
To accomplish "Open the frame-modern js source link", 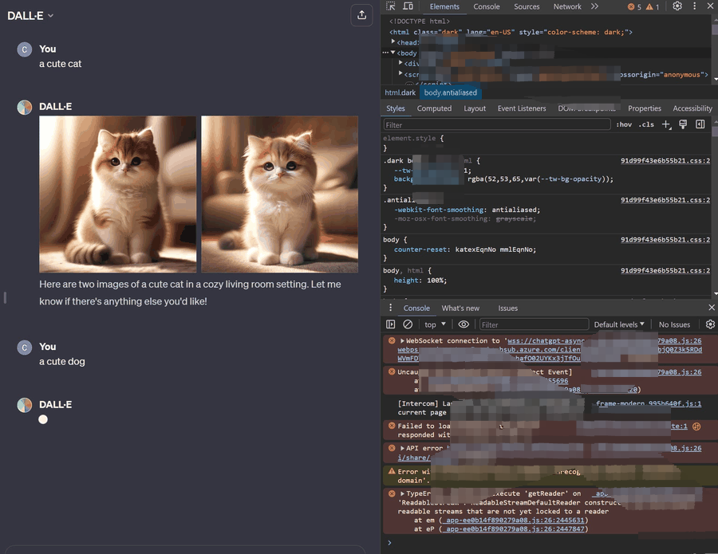I will pyautogui.click(x=649, y=403).
